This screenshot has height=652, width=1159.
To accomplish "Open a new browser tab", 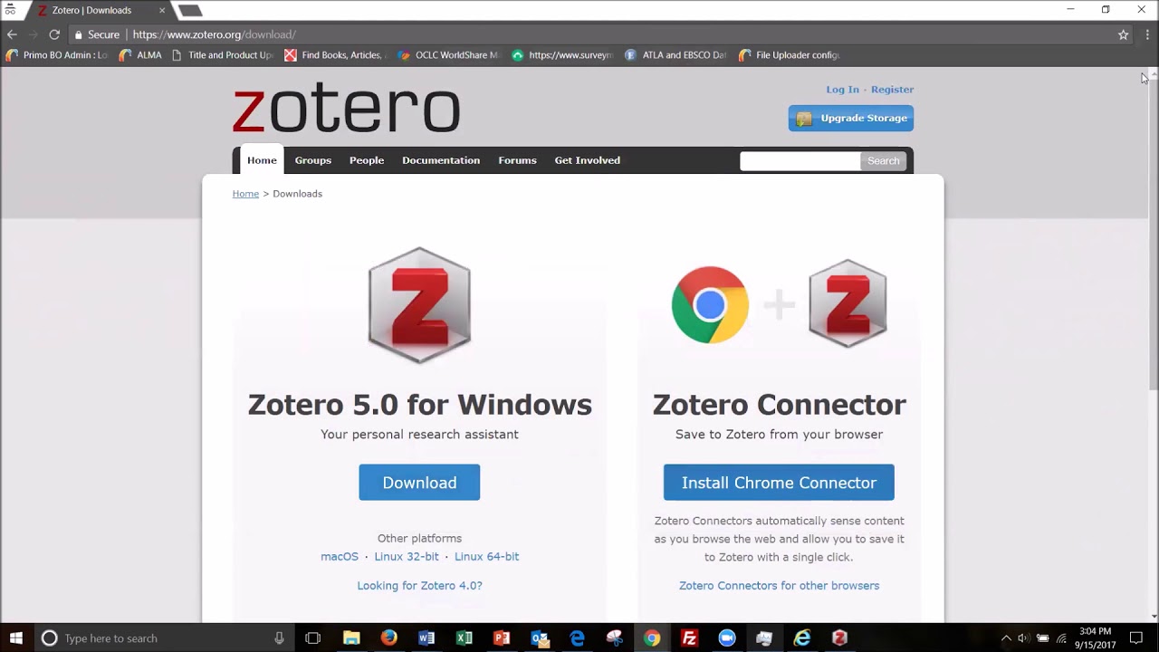I will (x=190, y=11).
